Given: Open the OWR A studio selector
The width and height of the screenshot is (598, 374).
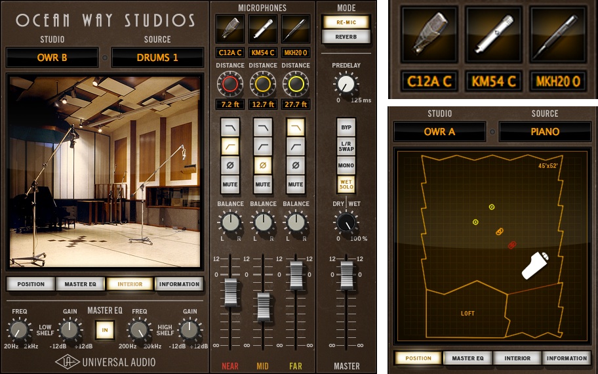Looking at the screenshot, I should 439,132.
